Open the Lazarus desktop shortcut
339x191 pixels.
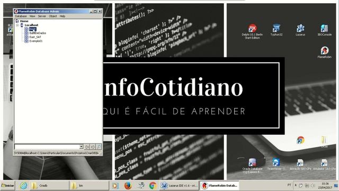click(x=300, y=30)
